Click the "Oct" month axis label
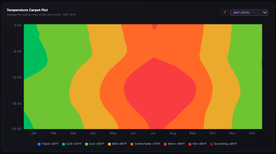The height and width of the screenshot is (154, 276). pos(212,133)
